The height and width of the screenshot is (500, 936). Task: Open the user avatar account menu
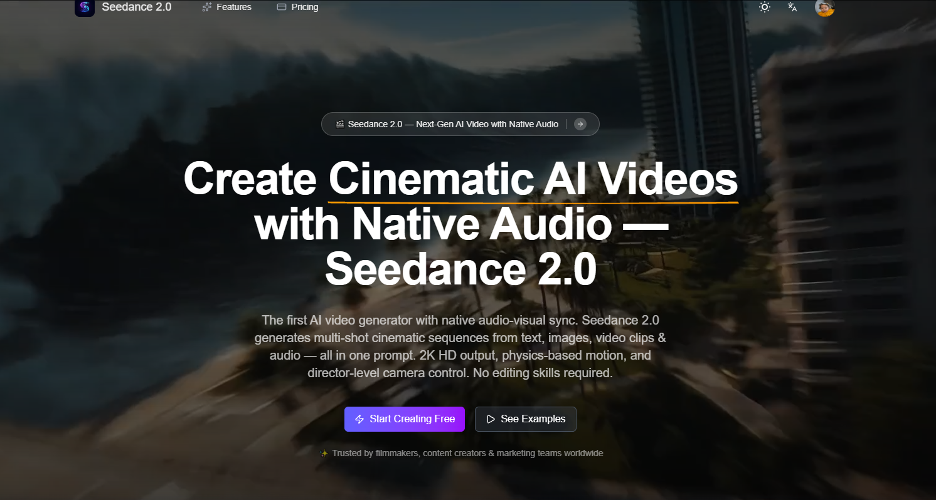pyautogui.click(x=824, y=8)
